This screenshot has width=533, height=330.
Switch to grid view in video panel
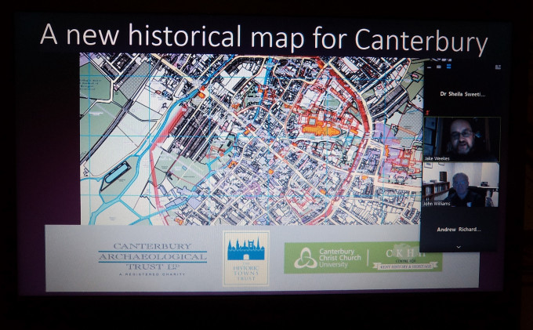coord(498,67)
